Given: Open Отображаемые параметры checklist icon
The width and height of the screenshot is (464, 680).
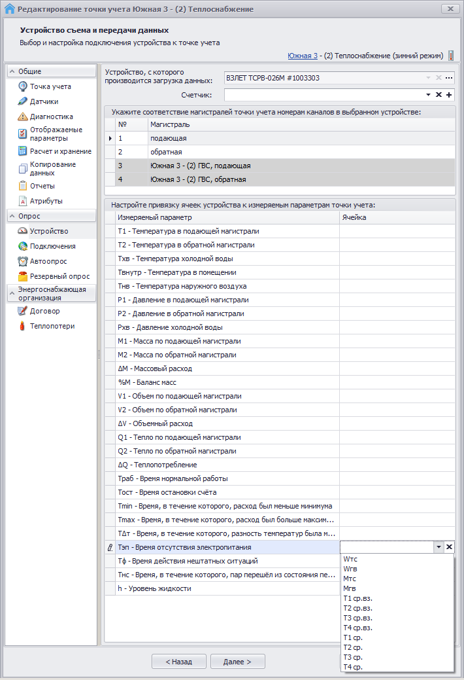Looking at the screenshot, I should (x=22, y=134).
